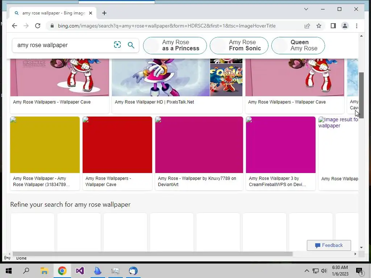Viewport: 371px width, 278px height.
Task: Click Image result for wallpaper broken image link
Action: coord(338,122)
